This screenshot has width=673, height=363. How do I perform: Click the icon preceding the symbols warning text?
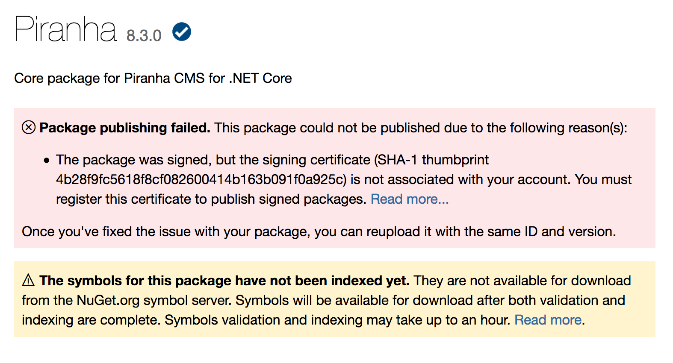click(x=27, y=281)
